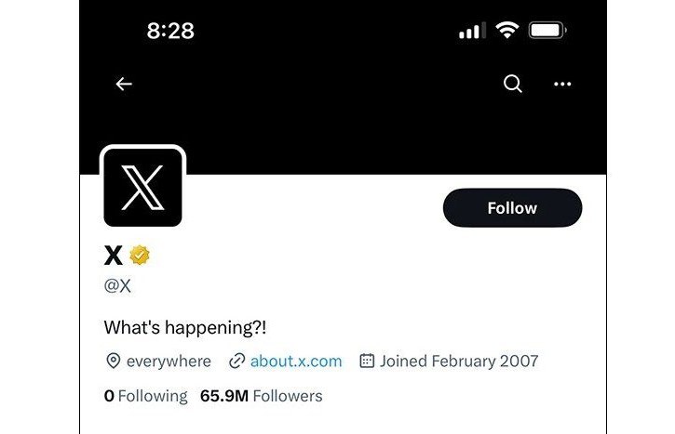
Task: Tap the cellular signal bars
Action: tap(472, 32)
